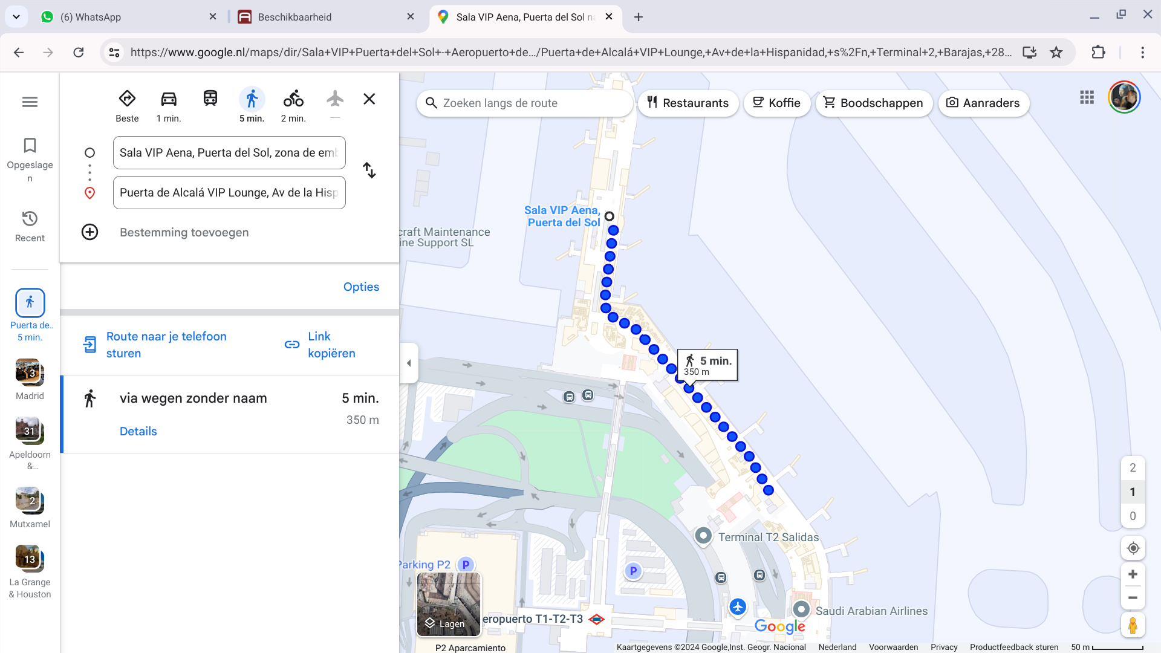Open route Details link
1161x653 pixels.
138,431
